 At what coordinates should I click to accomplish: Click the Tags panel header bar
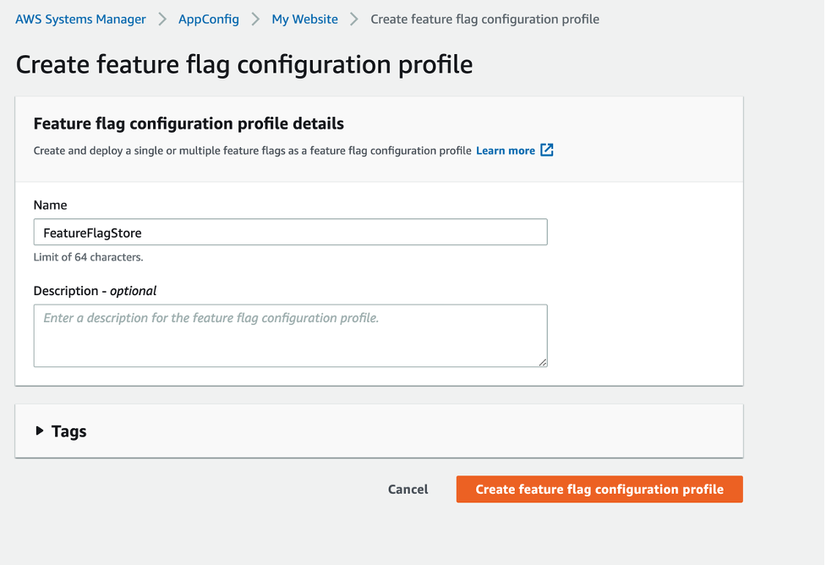tap(380, 431)
